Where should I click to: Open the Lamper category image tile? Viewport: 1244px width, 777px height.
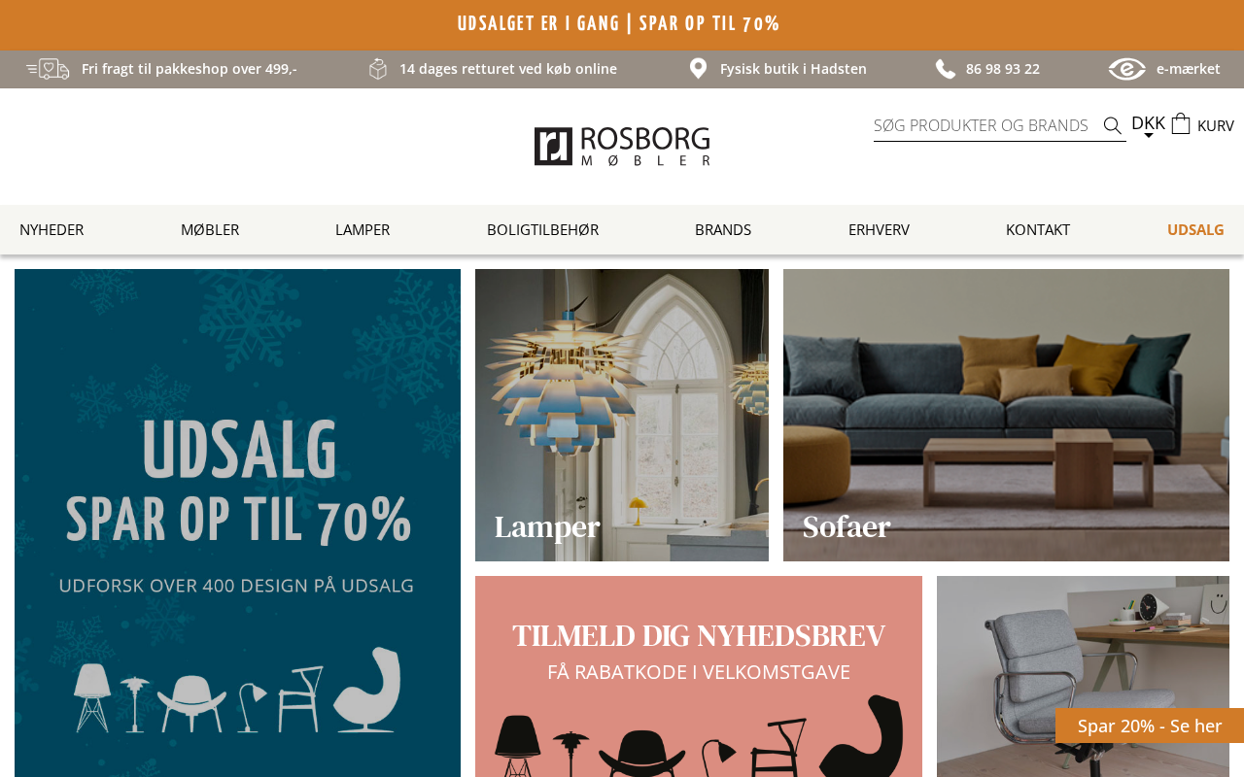pos(622,415)
